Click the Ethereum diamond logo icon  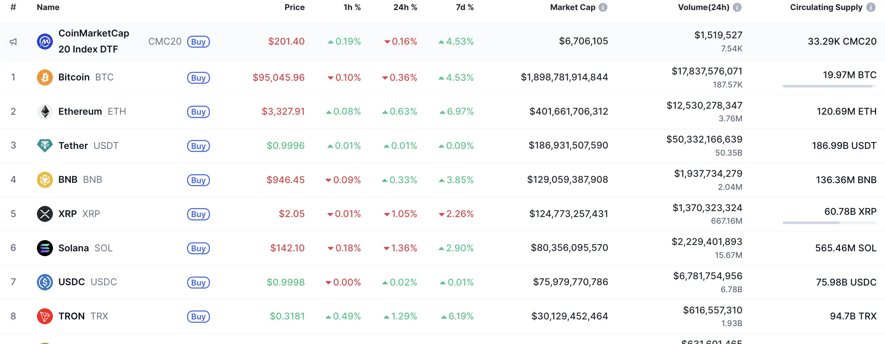[45, 111]
